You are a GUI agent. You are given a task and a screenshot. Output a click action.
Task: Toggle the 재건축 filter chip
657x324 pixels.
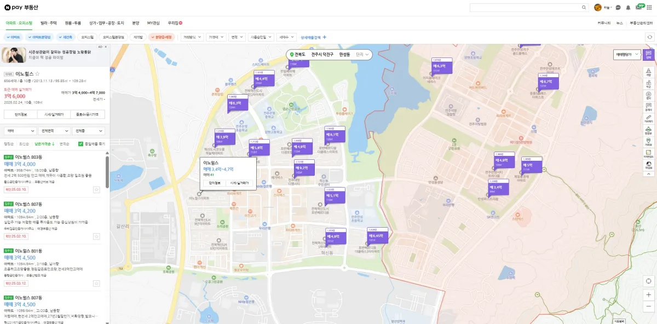point(66,37)
